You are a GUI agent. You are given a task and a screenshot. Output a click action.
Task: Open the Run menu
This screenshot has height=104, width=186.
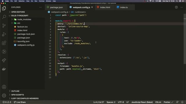(36, 1)
